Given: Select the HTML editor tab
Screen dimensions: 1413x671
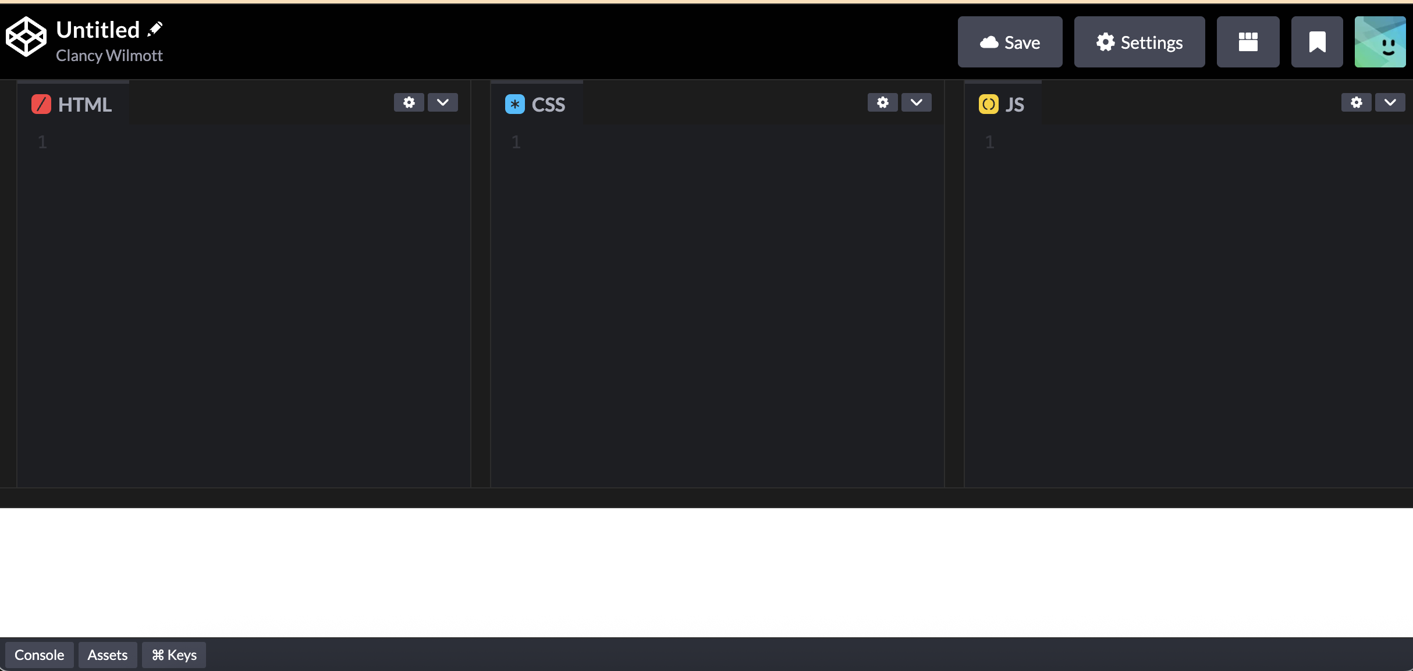Looking at the screenshot, I should 72,105.
